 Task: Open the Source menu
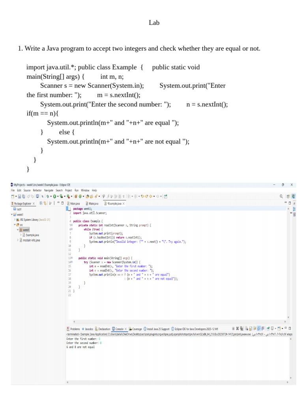(27, 191)
